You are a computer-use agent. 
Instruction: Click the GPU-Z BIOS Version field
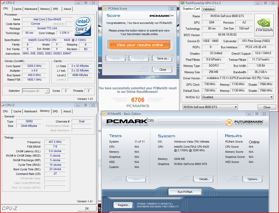point(227,35)
